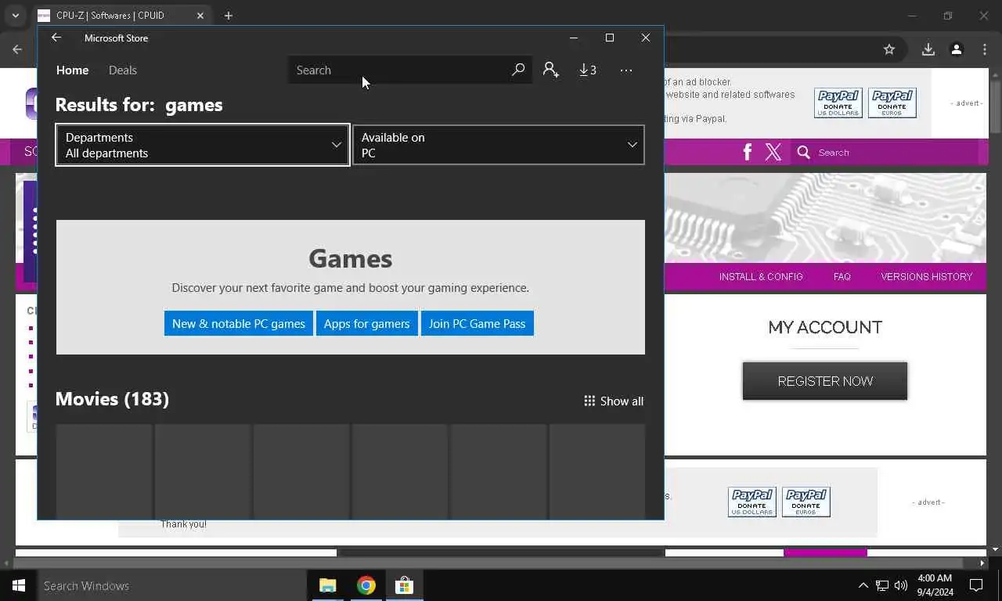Switch to the Deals tab
Screen dimensions: 1002x601
point(123,70)
